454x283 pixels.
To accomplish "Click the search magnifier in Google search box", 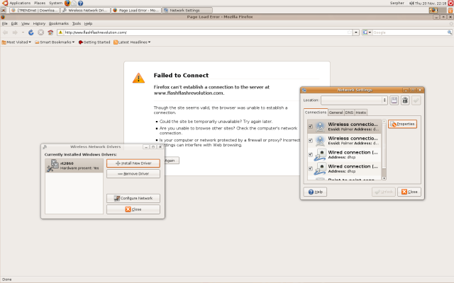I will (449, 33).
